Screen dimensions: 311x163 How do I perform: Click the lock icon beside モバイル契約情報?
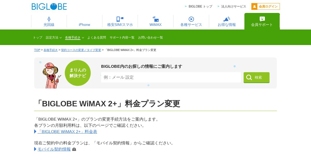(74, 149)
